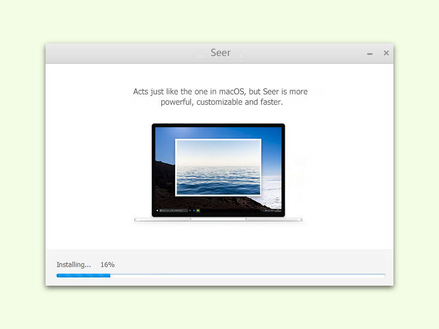Close the Seer installer window
The width and height of the screenshot is (439, 329).
pyautogui.click(x=386, y=53)
